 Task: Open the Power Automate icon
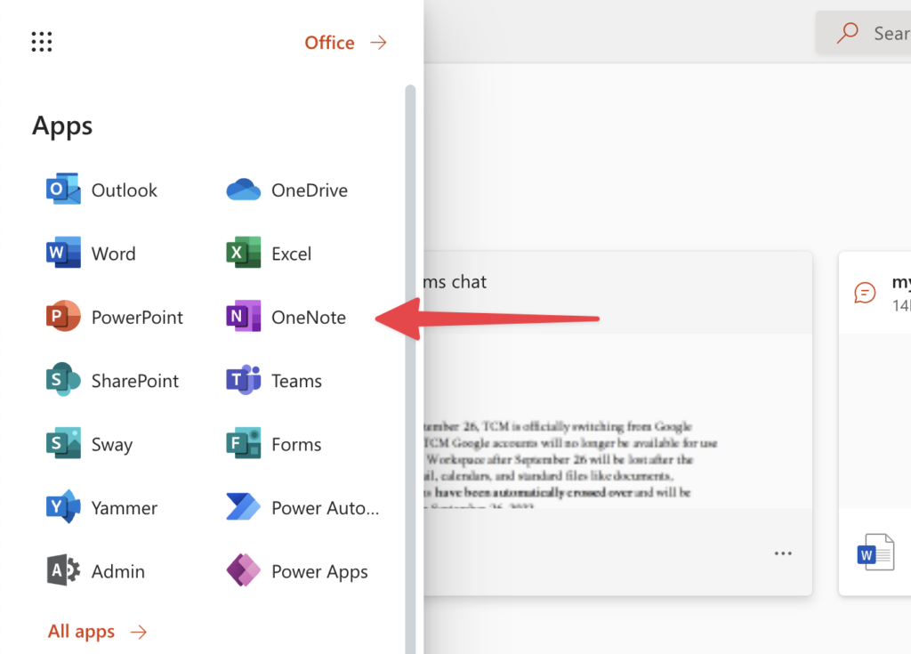(x=243, y=506)
